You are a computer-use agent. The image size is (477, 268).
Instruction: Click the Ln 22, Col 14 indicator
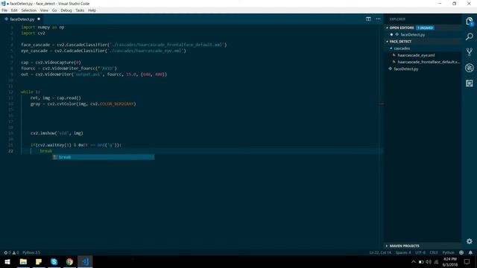click(x=380, y=252)
